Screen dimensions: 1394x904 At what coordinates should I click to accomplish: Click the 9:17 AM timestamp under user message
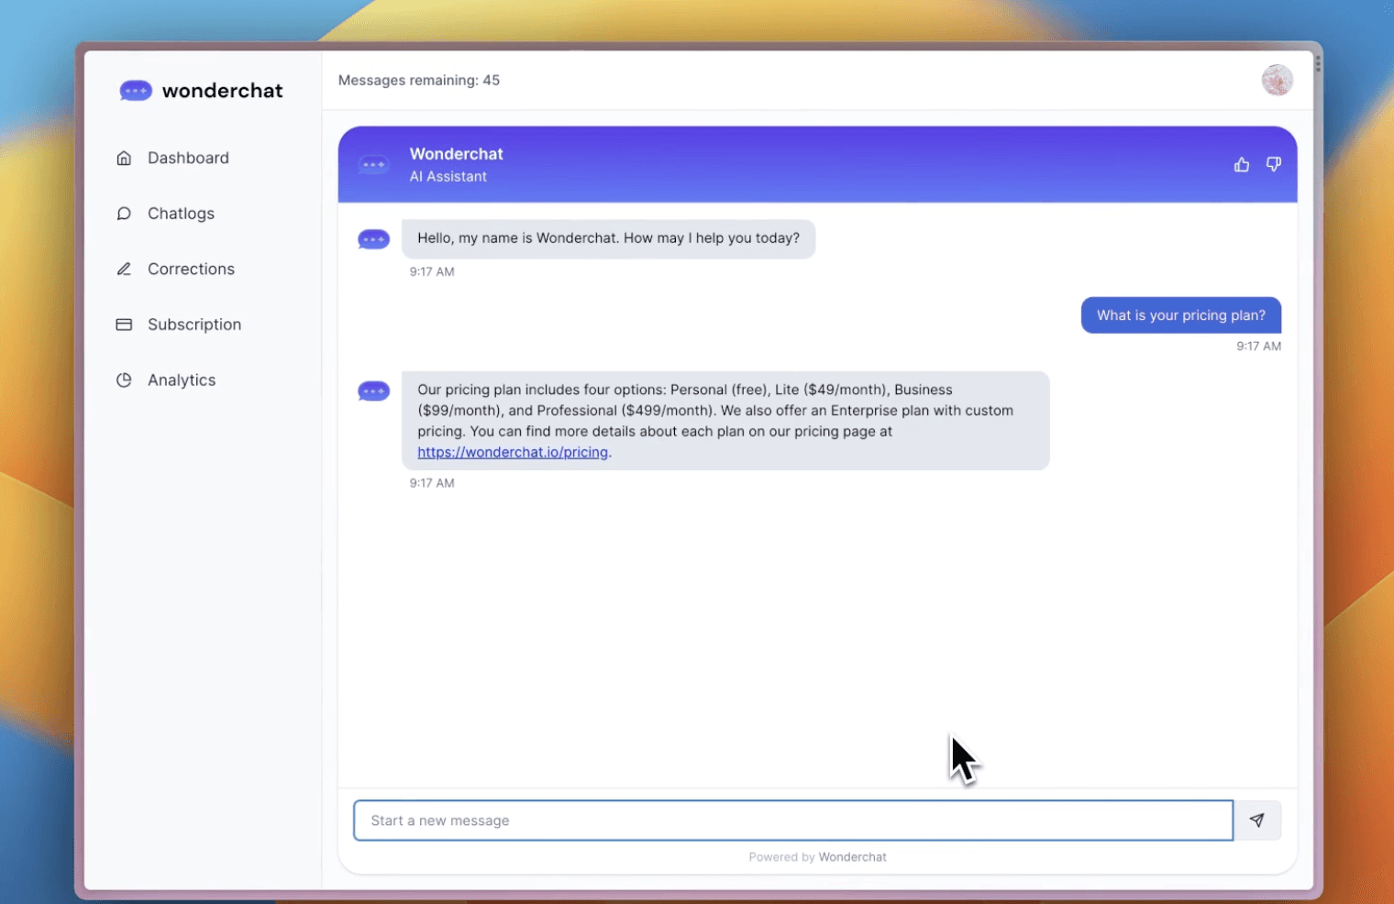click(x=1258, y=346)
